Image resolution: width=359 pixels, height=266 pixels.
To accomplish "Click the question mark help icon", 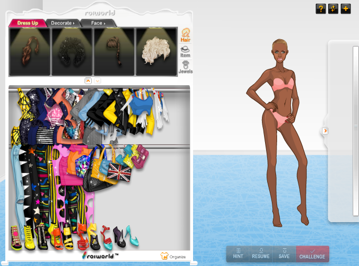I will coord(320,9).
